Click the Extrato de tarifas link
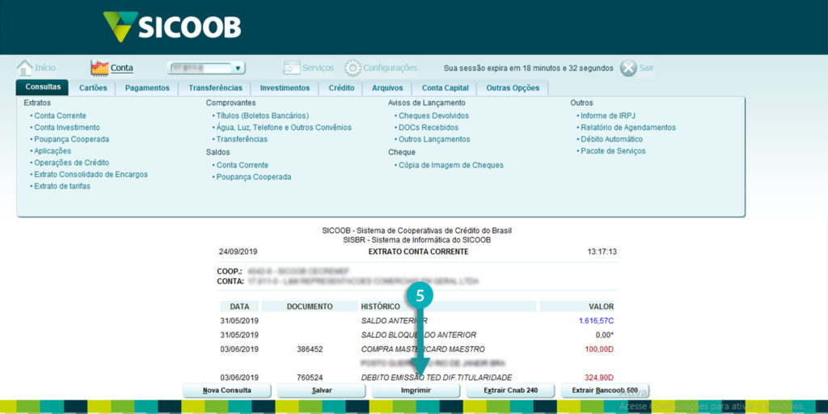This screenshot has width=828, height=414. (62, 186)
